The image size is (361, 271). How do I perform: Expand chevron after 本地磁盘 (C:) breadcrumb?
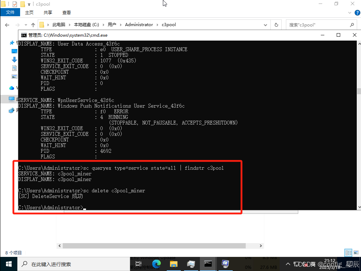click(103, 25)
